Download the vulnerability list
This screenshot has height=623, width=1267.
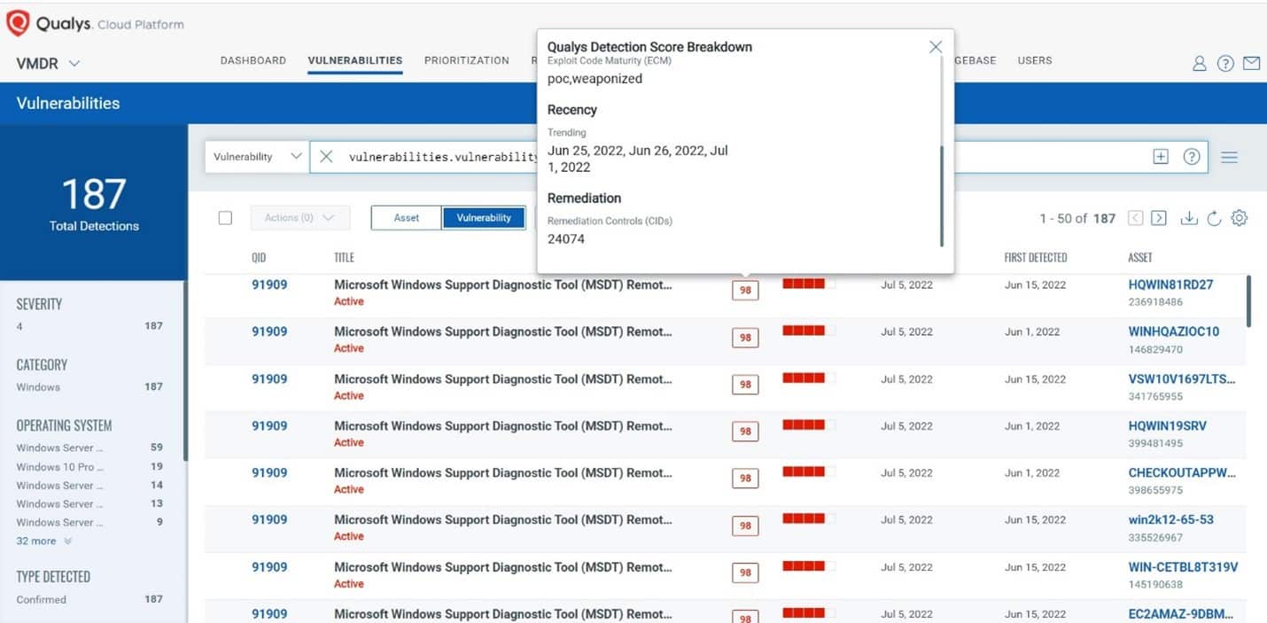(1189, 218)
